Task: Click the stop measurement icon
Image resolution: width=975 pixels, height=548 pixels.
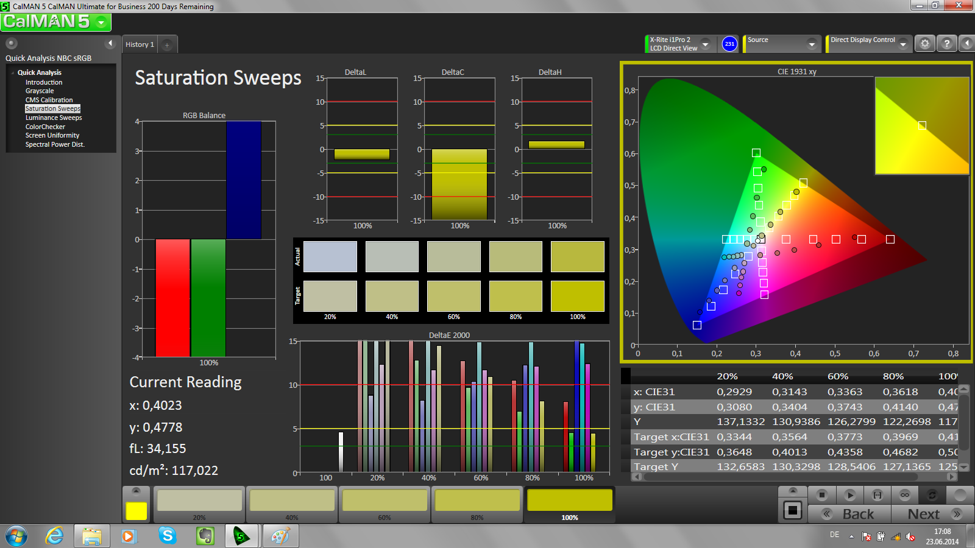Action: 822,494
